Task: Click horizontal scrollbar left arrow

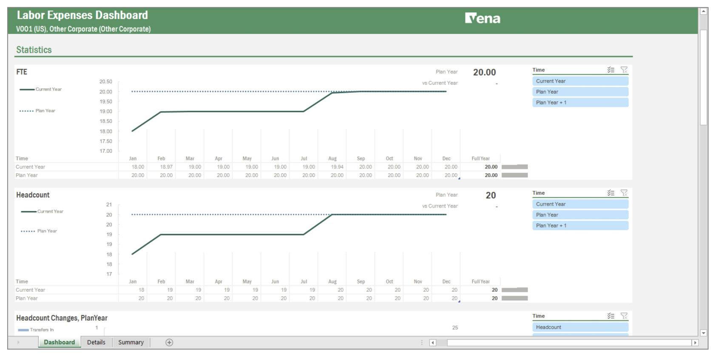Action: (433, 343)
